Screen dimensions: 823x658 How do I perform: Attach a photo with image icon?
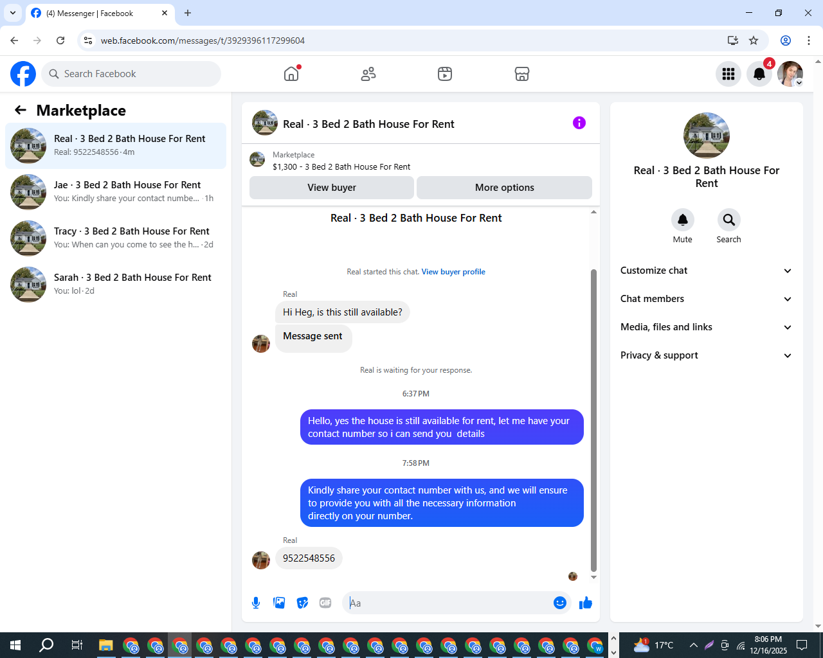point(279,603)
